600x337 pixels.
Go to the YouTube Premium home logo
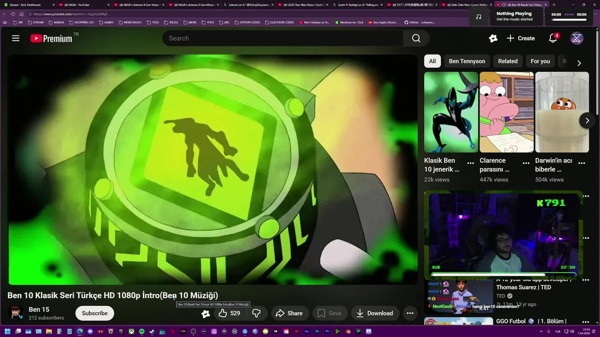[52, 38]
